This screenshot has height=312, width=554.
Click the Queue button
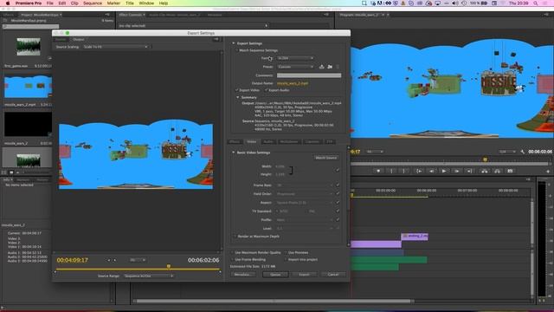tap(275, 275)
